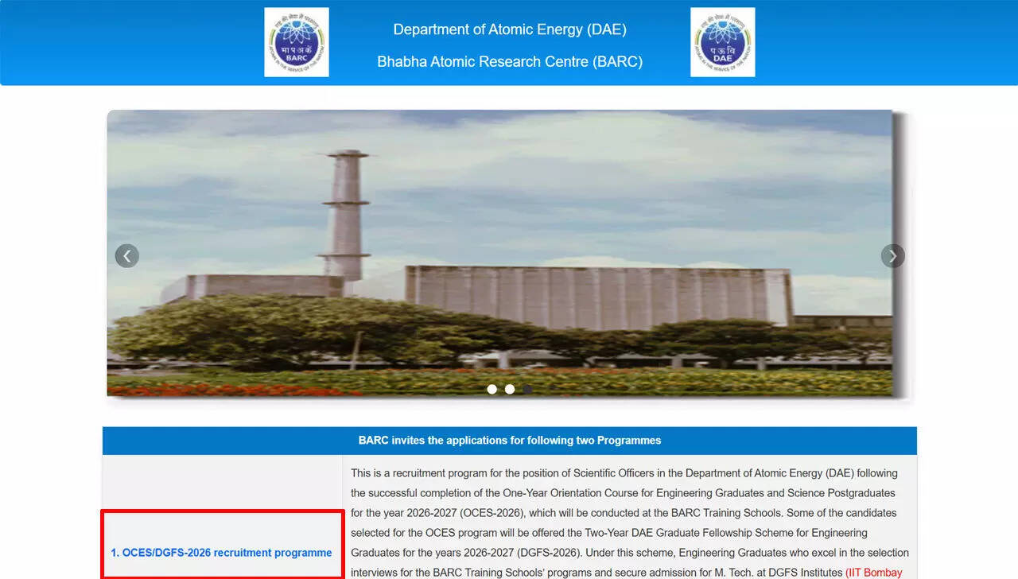Click the Department of Atomic Energy (DAE) title
Screen dimensions: 1018x579
[510, 29]
